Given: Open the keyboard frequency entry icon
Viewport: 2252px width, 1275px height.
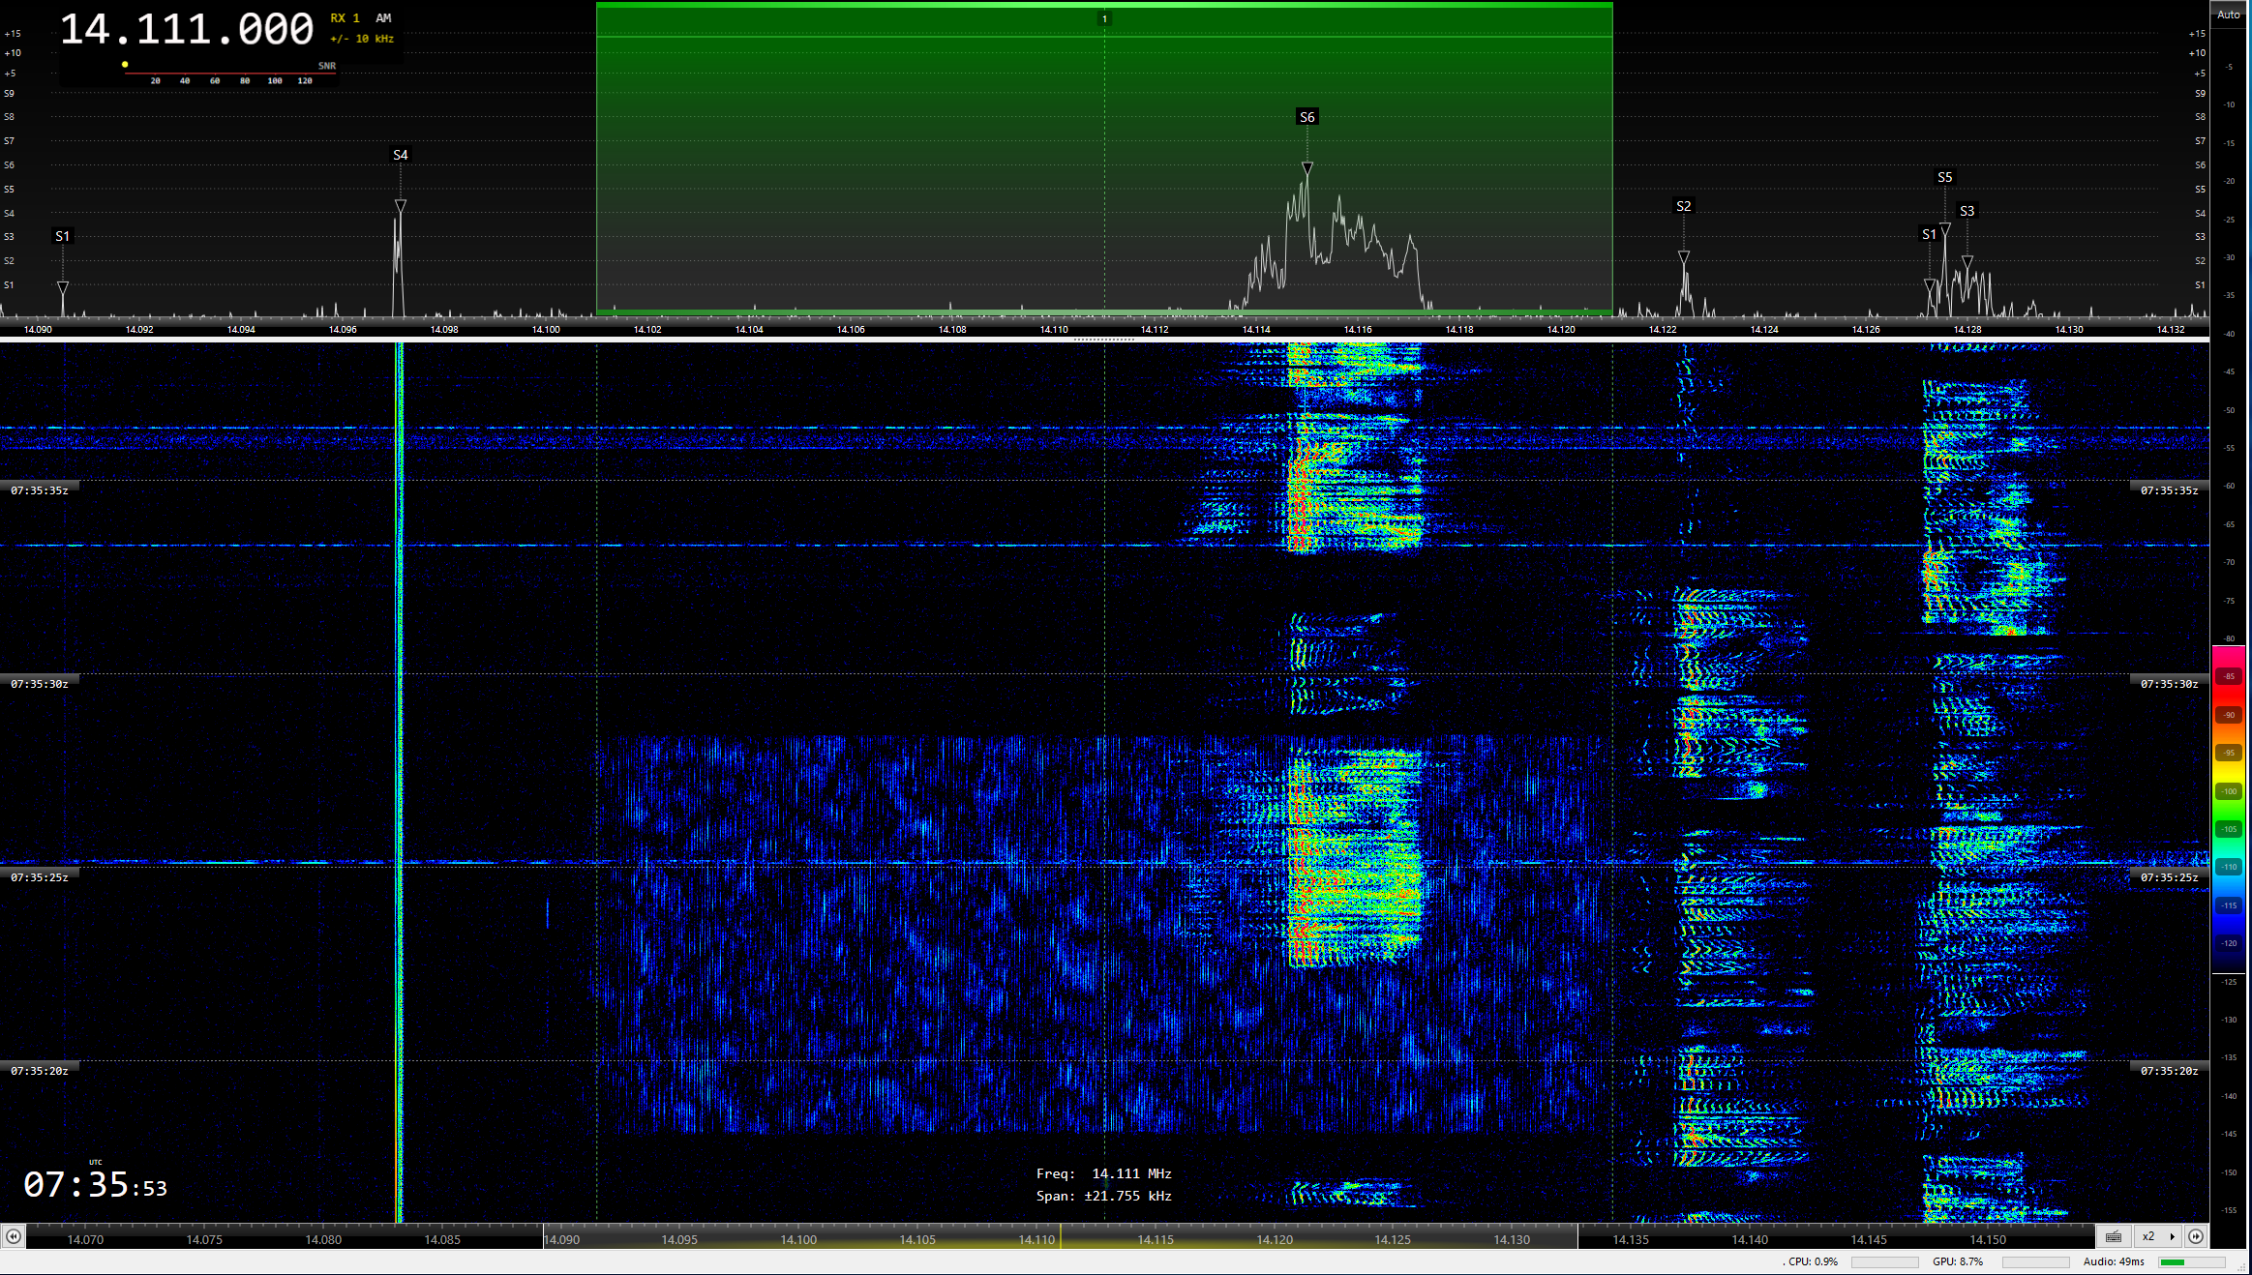Looking at the screenshot, I should tap(2114, 1236).
